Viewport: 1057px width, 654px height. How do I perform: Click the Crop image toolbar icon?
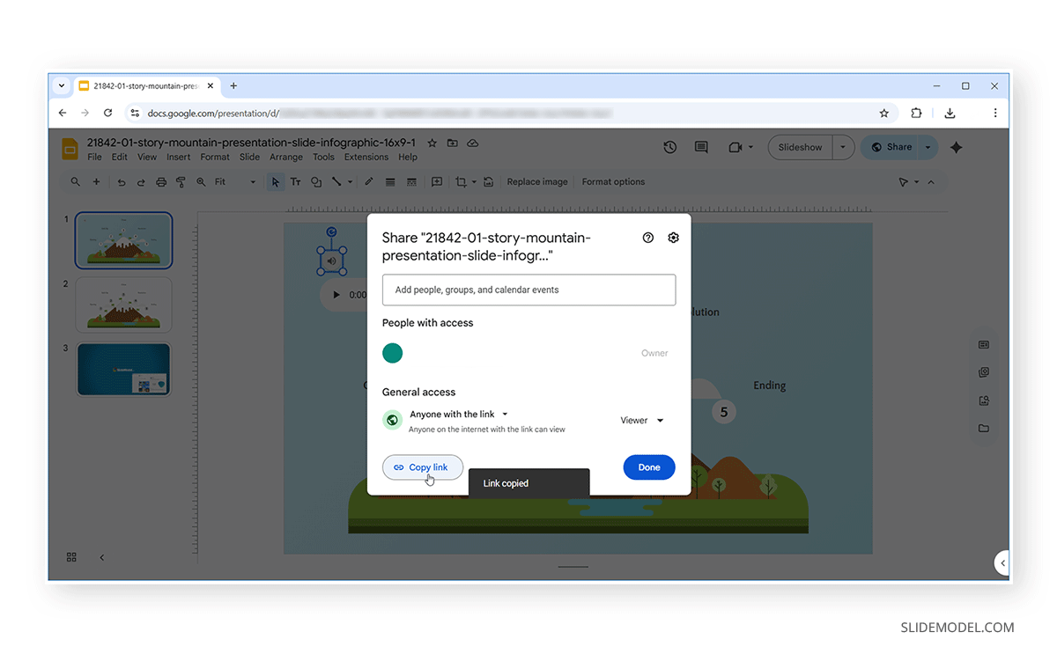[462, 181]
